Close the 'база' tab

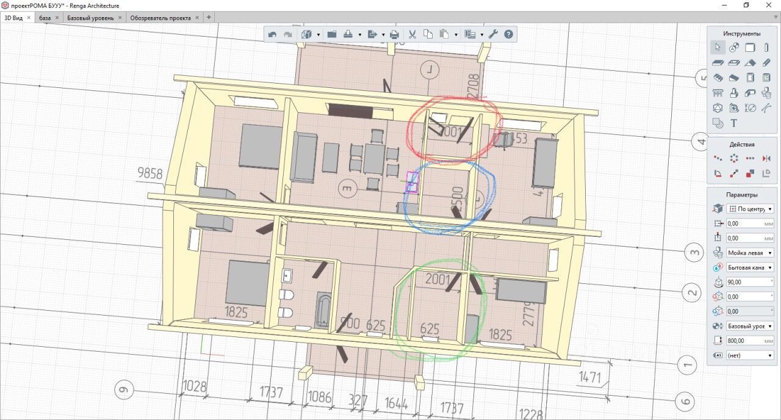[x=57, y=18]
